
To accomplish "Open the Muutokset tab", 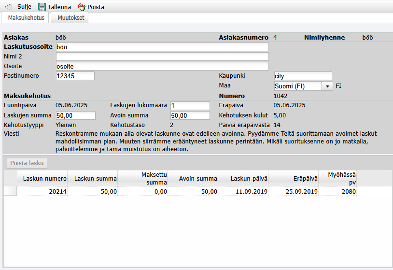I will 70,18.
